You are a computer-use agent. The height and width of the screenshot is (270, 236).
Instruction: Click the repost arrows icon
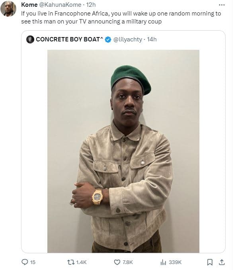click(x=71, y=262)
